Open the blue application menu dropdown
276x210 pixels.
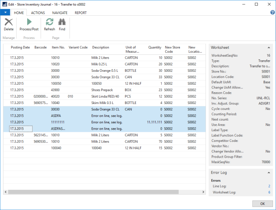[5, 13]
